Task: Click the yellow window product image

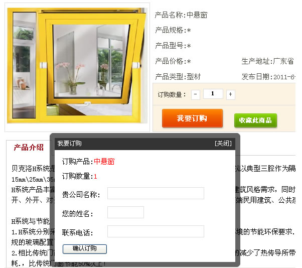Action: point(77,66)
